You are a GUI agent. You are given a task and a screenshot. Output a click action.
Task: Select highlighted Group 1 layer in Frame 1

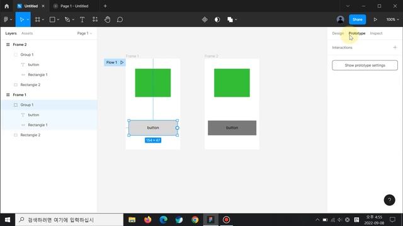click(48, 105)
